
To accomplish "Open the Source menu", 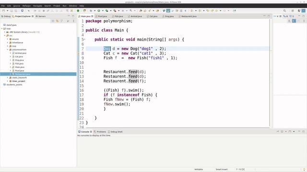I will tap(17, 6).
